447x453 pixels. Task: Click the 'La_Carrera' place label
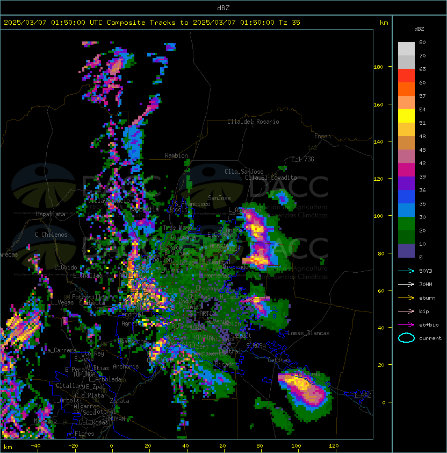(x=61, y=350)
